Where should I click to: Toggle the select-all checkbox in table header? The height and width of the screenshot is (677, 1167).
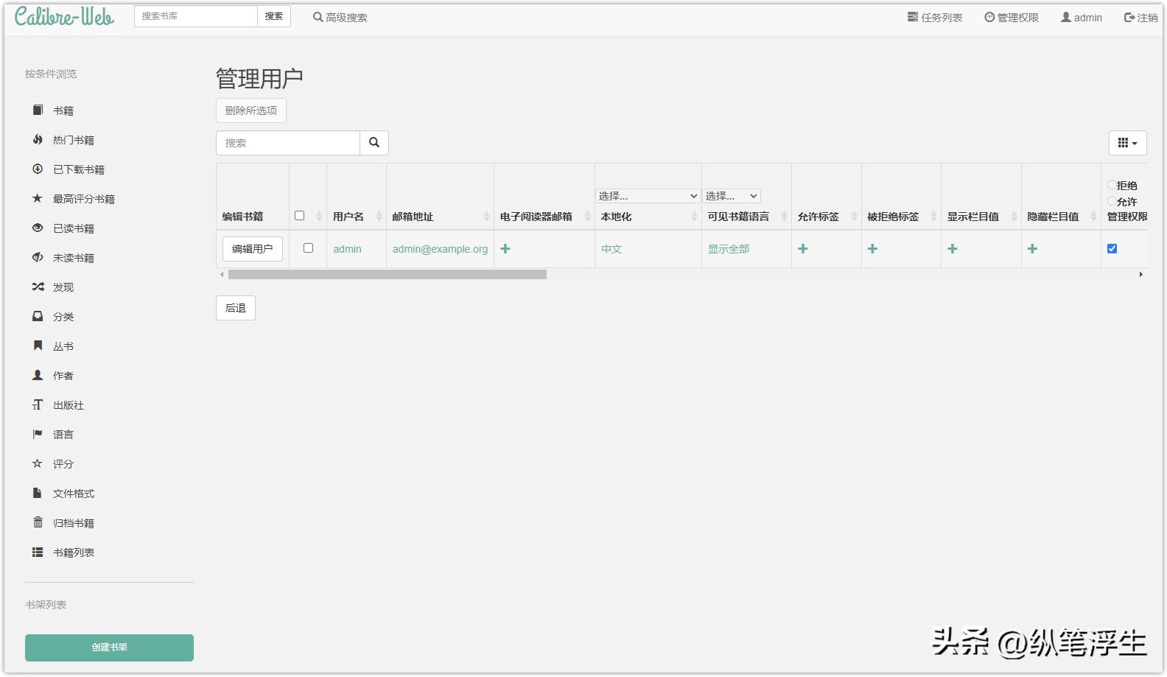[x=299, y=216]
